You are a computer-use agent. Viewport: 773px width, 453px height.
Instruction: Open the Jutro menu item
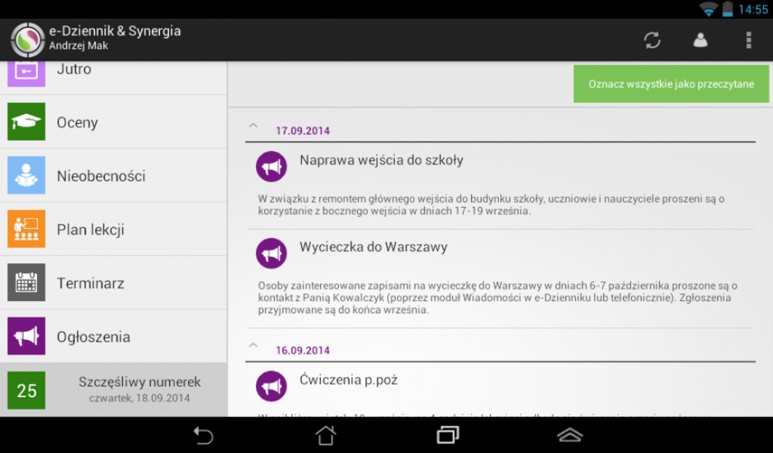coord(113,78)
